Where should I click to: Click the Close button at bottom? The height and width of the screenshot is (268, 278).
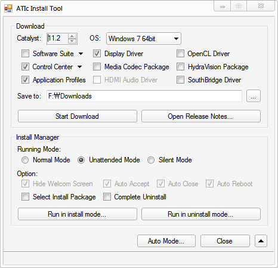click(x=225, y=241)
